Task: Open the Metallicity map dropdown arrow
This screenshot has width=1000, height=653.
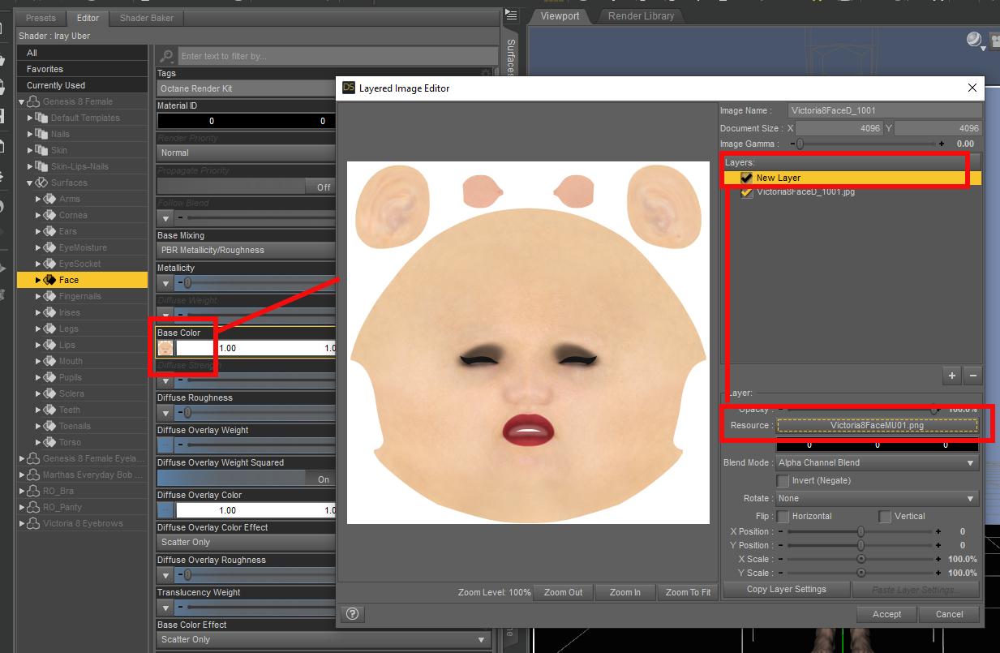Action: [165, 283]
